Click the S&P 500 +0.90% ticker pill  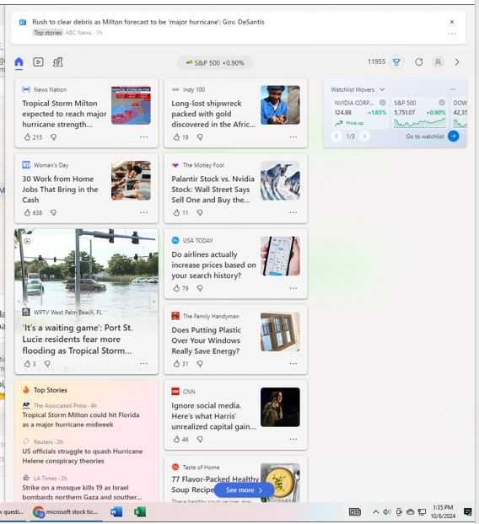point(215,63)
